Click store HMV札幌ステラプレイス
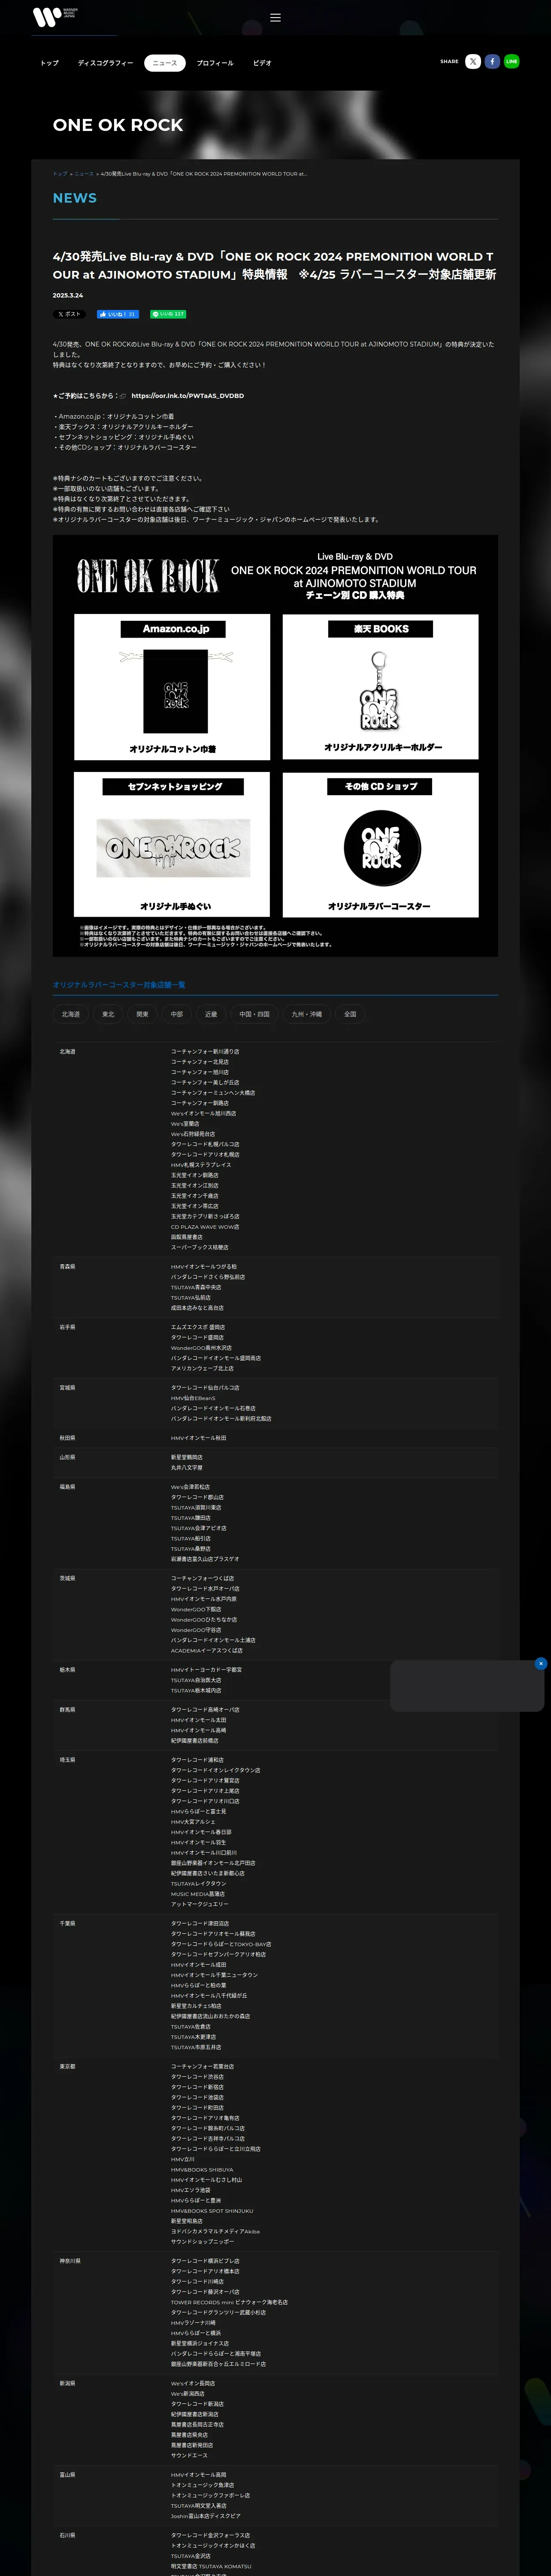 (201, 1165)
